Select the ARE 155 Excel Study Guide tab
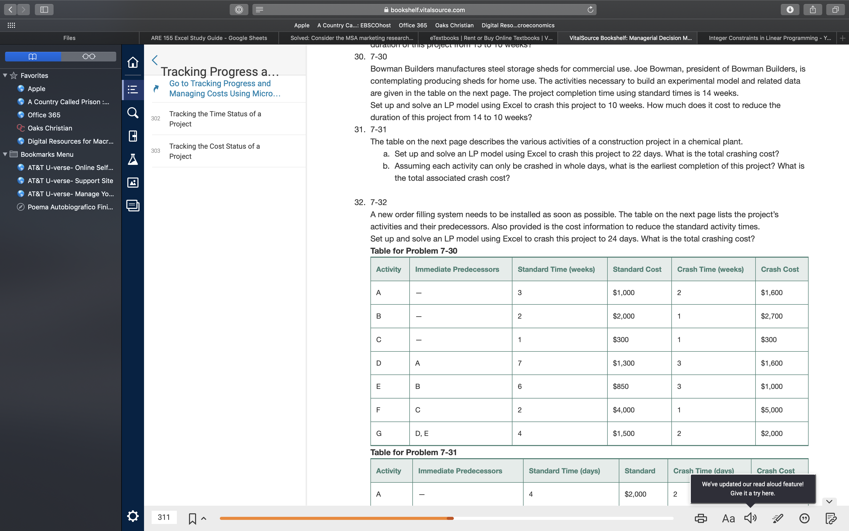The image size is (849, 531). click(208, 38)
